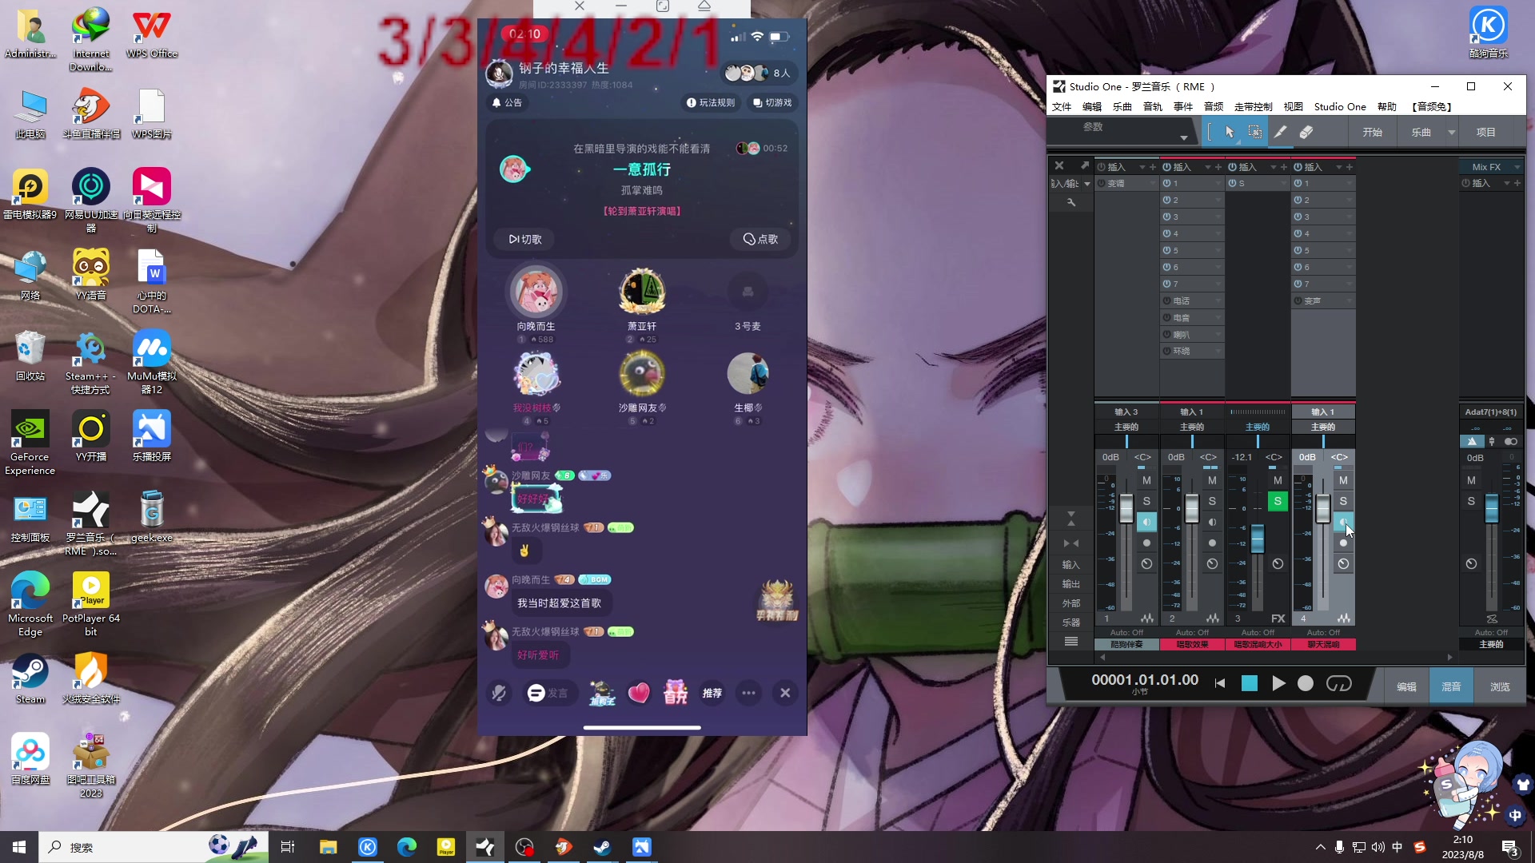The width and height of the screenshot is (1535, 863).
Task: Mute channel 1 酷狗伴奏
Action: click(1146, 480)
